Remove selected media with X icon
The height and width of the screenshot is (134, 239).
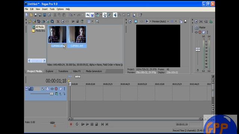[x=58, y=22]
